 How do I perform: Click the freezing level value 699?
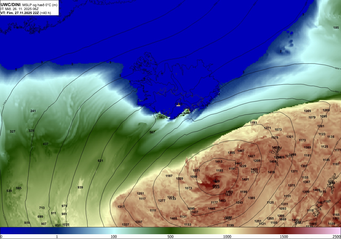click(x=40, y=217)
